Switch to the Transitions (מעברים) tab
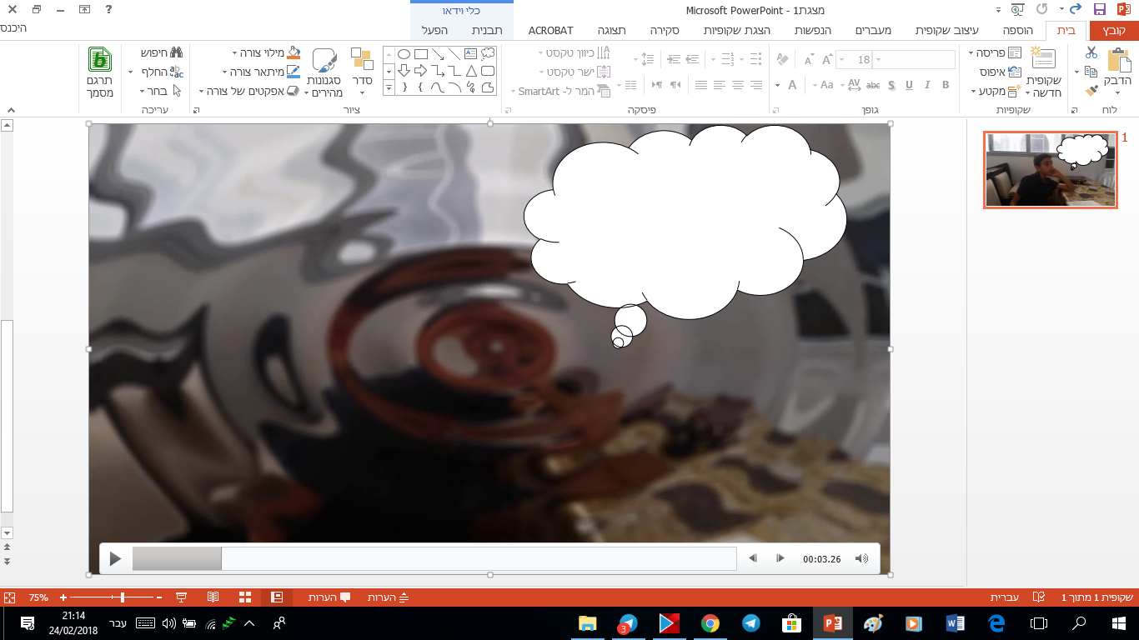The image size is (1139, 640). [x=874, y=31]
